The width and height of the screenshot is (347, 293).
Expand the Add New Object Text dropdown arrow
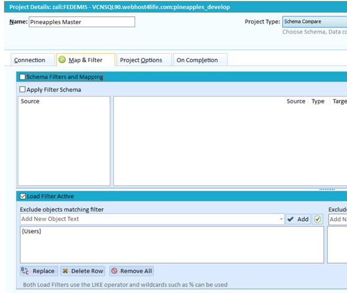pyautogui.click(x=282, y=219)
